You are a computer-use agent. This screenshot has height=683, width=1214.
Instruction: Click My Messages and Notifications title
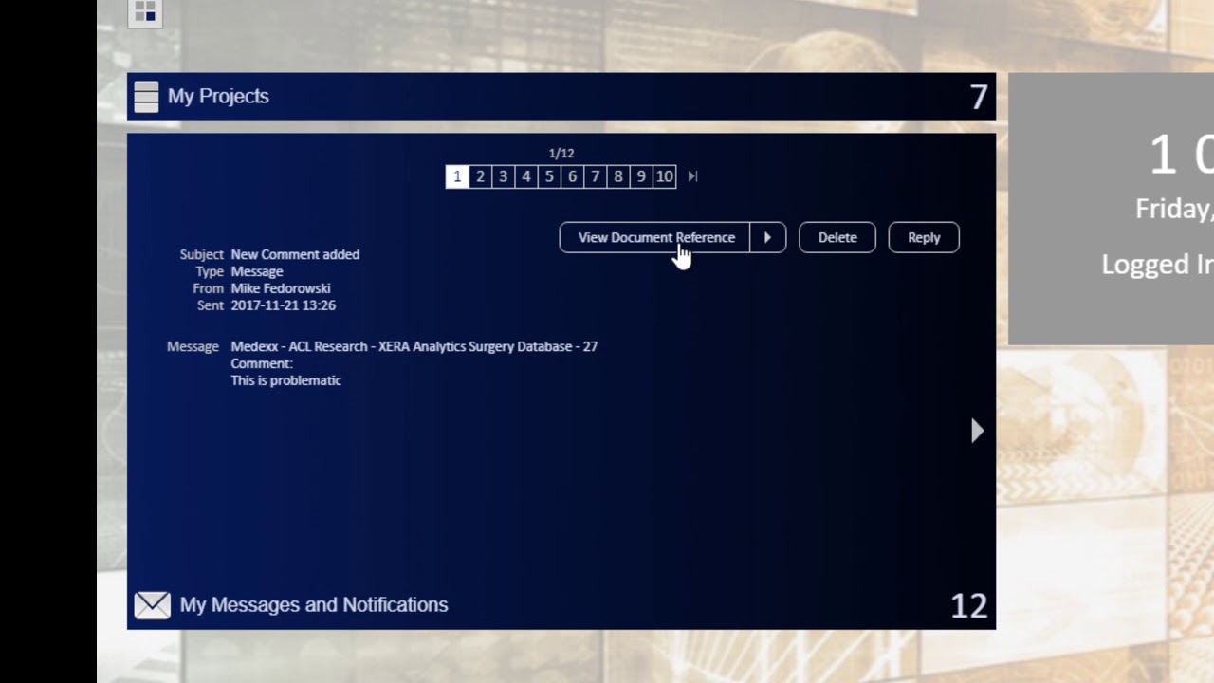click(314, 605)
